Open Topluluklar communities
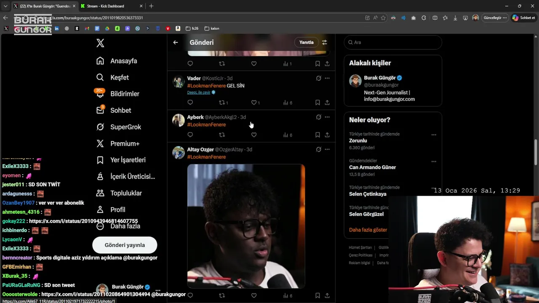The width and height of the screenshot is (539, 303). coord(119,193)
